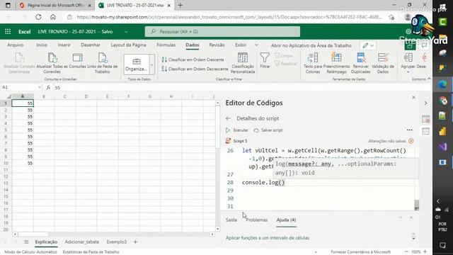Open the editing mode pencil dropdown
Screen dimensions: 453x255
(x=368, y=45)
